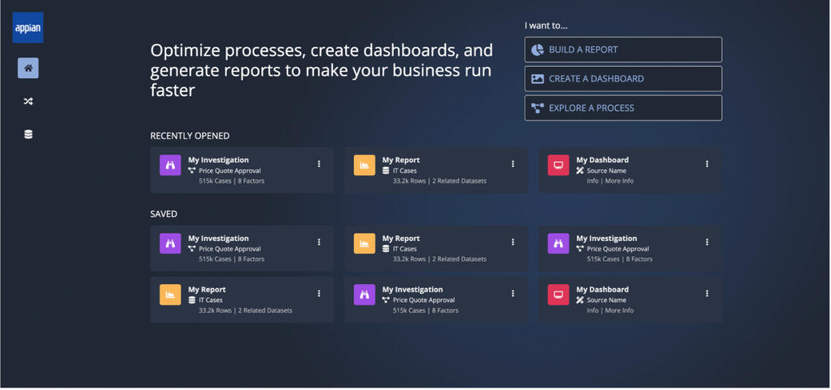
Task: Open options menu for recently opened My Dashboard
Action: (706, 164)
